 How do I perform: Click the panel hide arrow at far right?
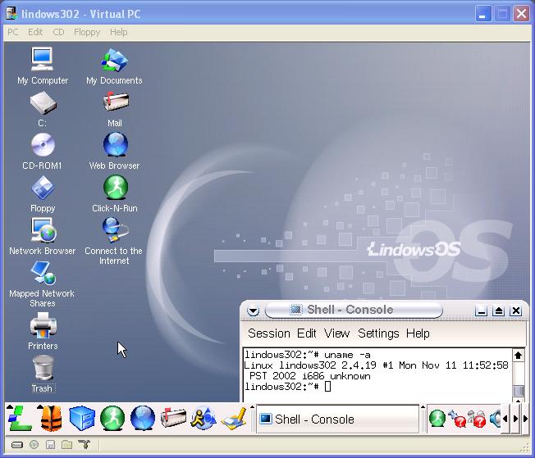[525, 419]
